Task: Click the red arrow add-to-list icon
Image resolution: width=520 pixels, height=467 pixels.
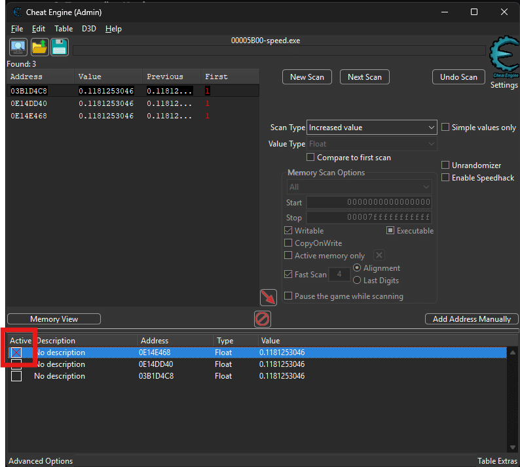Action: 269,298
